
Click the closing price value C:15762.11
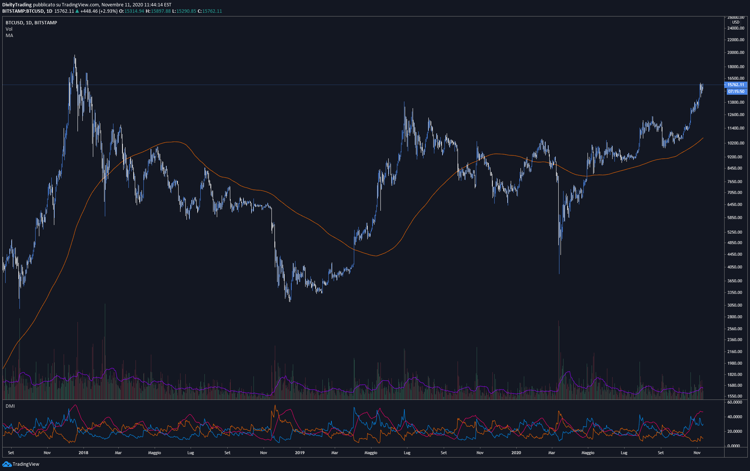[x=210, y=11]
